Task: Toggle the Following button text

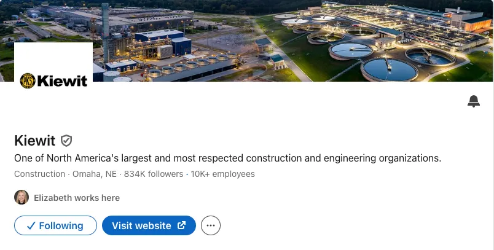Action: tap(61, 226)
